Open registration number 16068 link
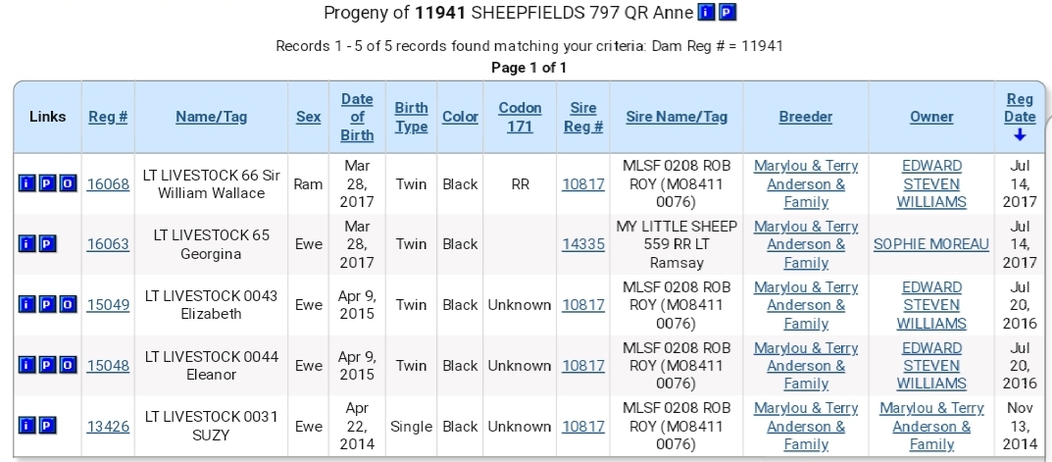Image resolution: width=1052 pixels, height=462 pixels. coord(108,184)
